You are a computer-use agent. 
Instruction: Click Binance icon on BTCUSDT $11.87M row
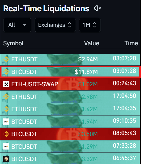6,72
